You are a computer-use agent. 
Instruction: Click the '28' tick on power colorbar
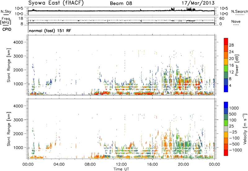tap(231, 45)
